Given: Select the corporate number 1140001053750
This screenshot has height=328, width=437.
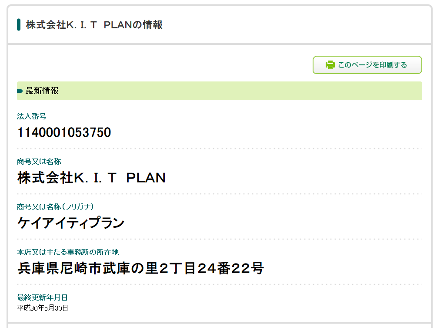Looking at the screenshot, I should 64,132.
